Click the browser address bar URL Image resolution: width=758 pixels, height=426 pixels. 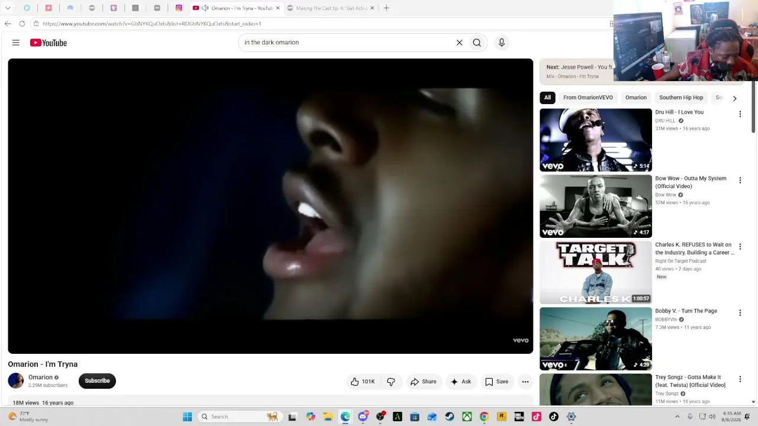pos(152,24)
